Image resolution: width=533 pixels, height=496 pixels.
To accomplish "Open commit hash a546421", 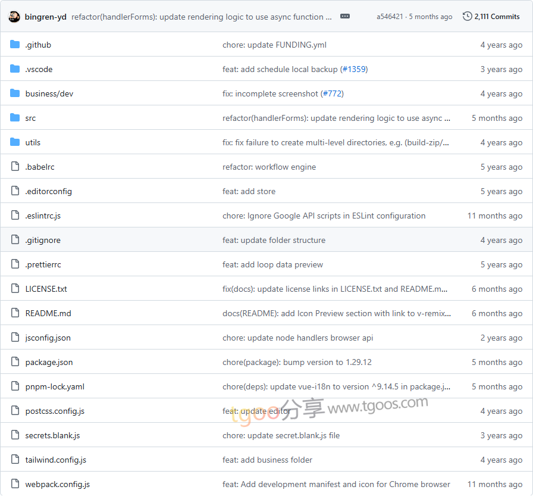I will (390, 17).
